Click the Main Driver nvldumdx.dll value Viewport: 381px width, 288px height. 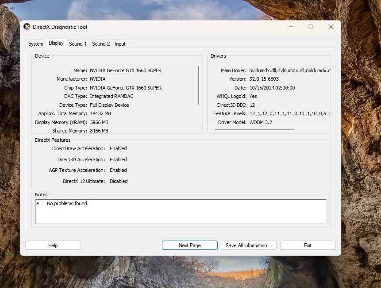coord(290,70)
